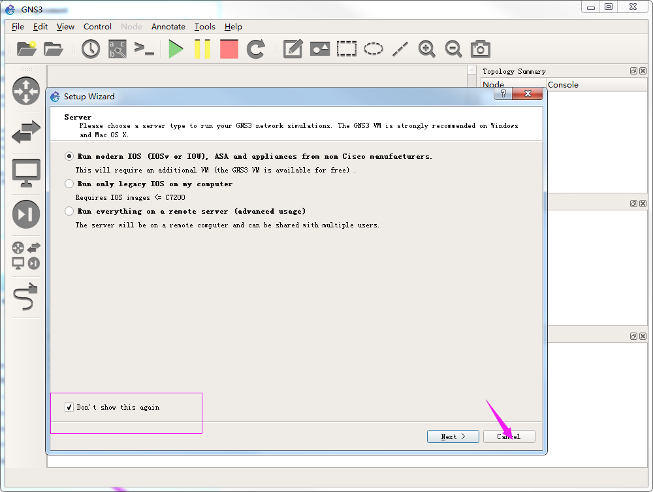
Task: Click Cancel in Setup Wizard
Action: click(509, 436)
